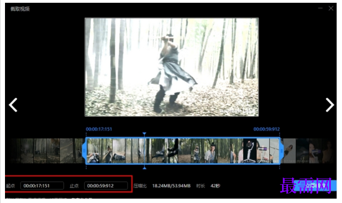342x203 pixels.
Task: Click the 42秒 duration value
Action: tap(215, 186)
